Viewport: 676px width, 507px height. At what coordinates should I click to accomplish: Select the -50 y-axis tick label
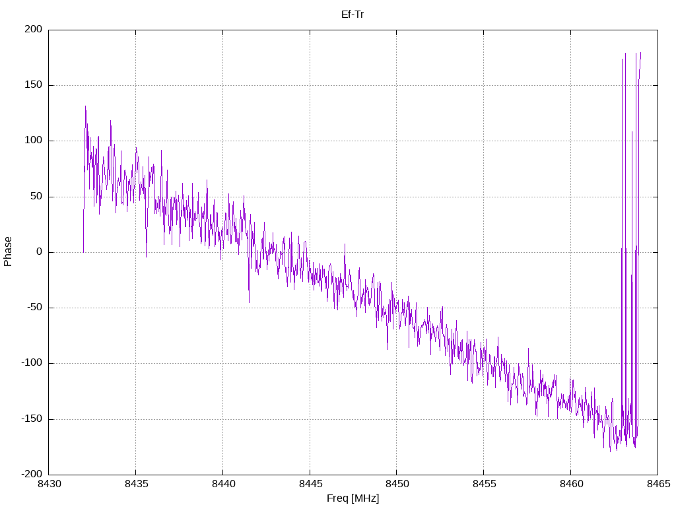36,308
